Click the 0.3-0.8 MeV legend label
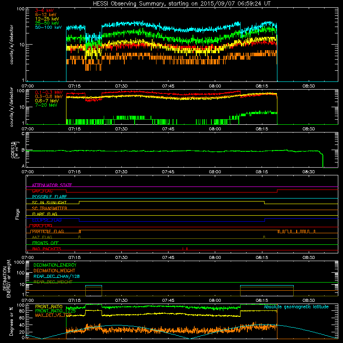The image size is (343, 343). pos(49,96)
